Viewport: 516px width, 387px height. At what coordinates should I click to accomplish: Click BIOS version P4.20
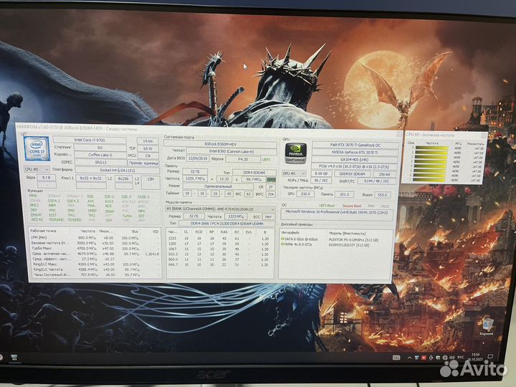click(243, 159)
